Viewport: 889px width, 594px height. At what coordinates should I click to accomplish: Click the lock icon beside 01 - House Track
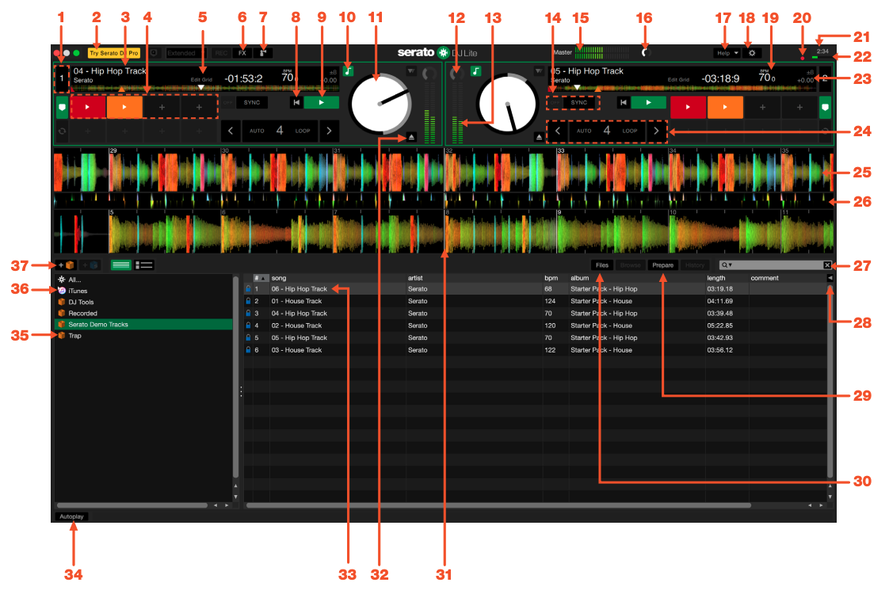tap(248, 301)
